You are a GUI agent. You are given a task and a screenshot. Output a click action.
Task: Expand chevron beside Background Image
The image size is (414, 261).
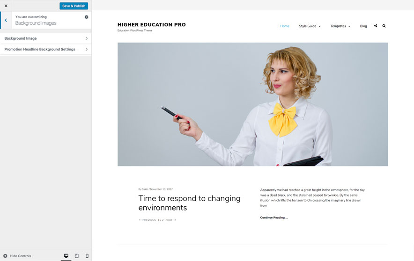(86, 38)
